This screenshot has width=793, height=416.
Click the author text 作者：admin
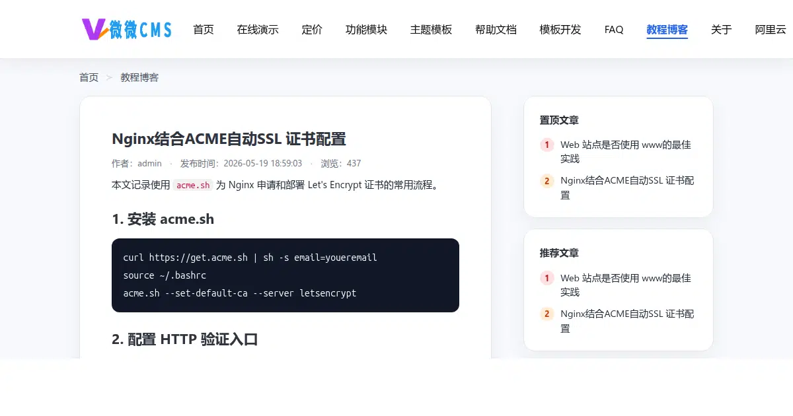pos(137,163)
